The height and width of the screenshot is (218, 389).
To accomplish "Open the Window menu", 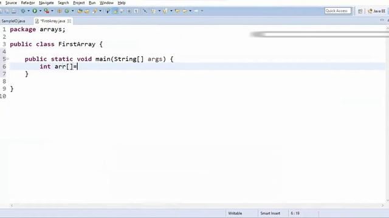I will tap(106, 2).
